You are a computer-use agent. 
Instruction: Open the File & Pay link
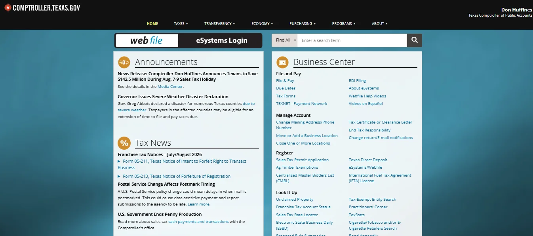pyautogui.click(x=285, y=81)
